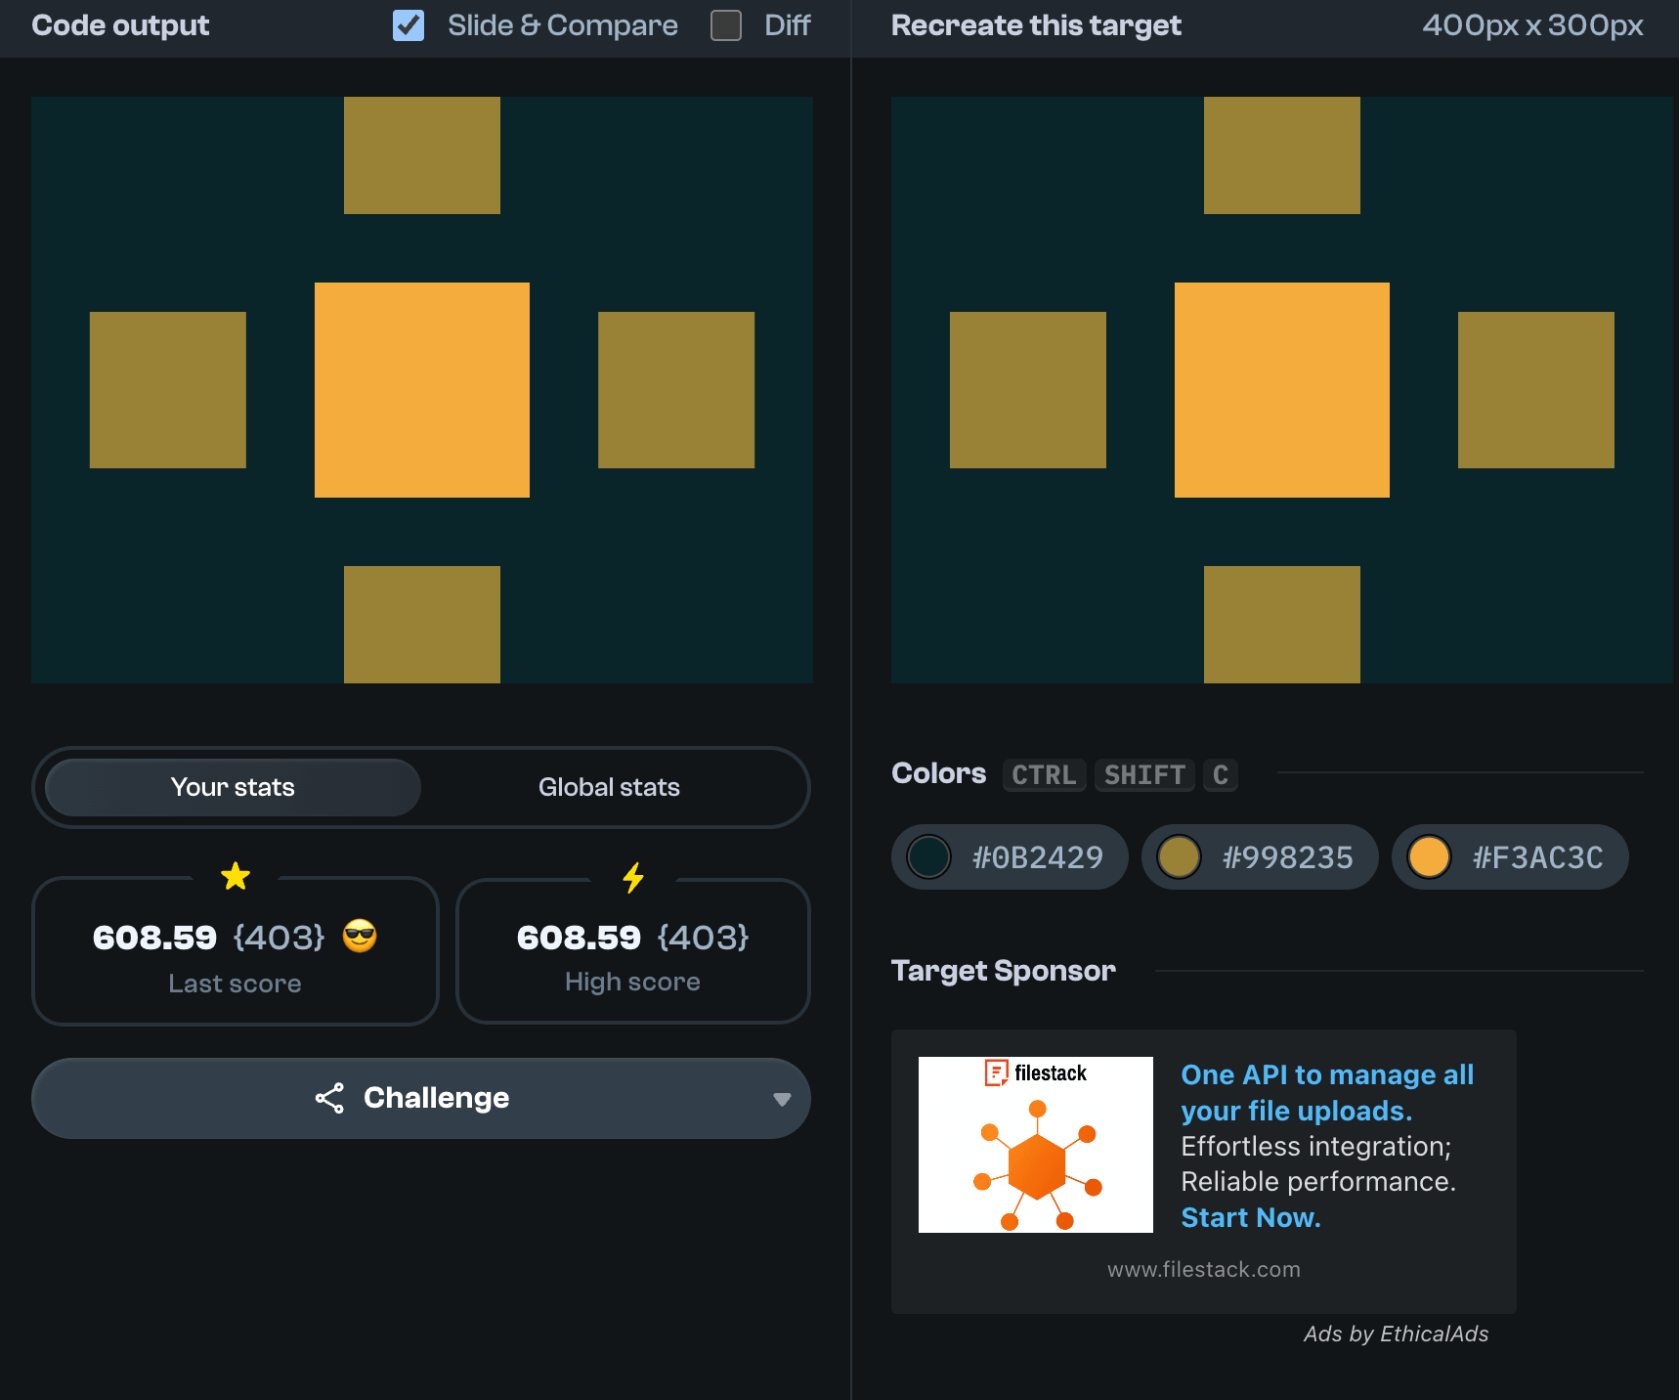Click the yellow star icon above Last score
The image size is (1679, 1400).
click(x=236, y=876)
